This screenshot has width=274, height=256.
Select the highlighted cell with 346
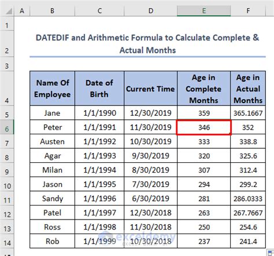pyautogui.click(x=203, y=127)
